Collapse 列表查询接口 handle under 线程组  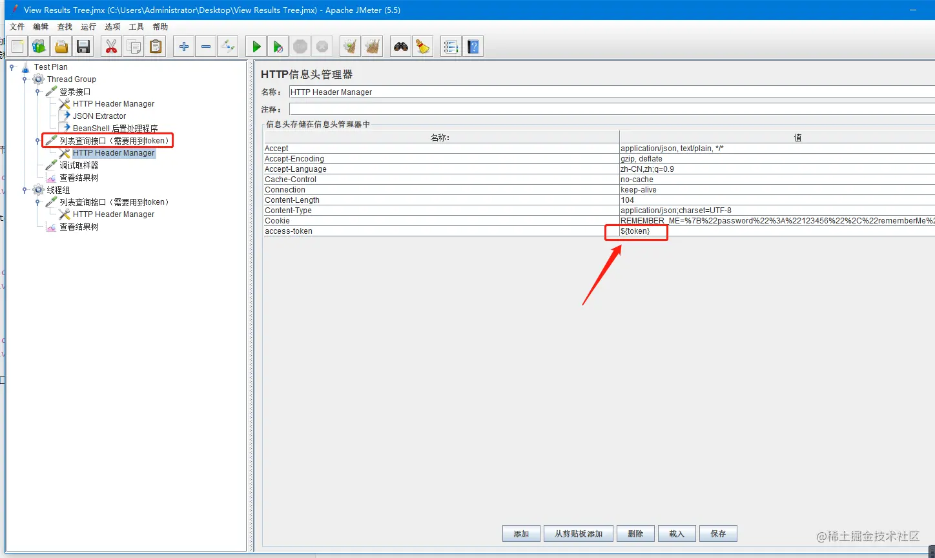pos(38,202)
